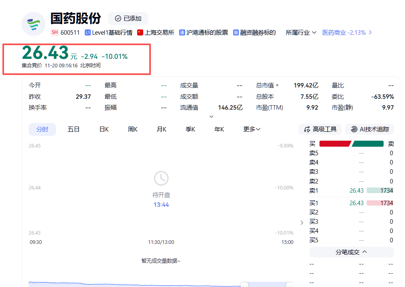Click the current price 26.43

click(46, 53)
